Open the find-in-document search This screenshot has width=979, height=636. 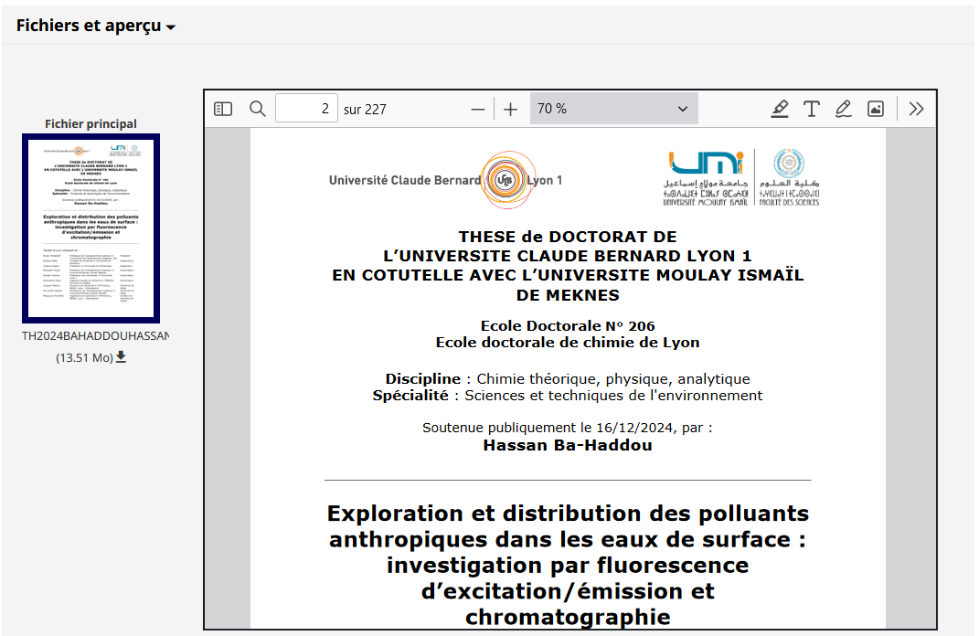(257, 110)
